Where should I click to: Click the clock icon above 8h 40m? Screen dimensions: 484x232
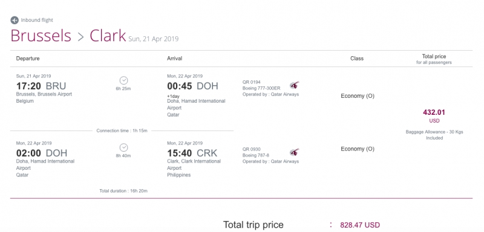[123, 147]
